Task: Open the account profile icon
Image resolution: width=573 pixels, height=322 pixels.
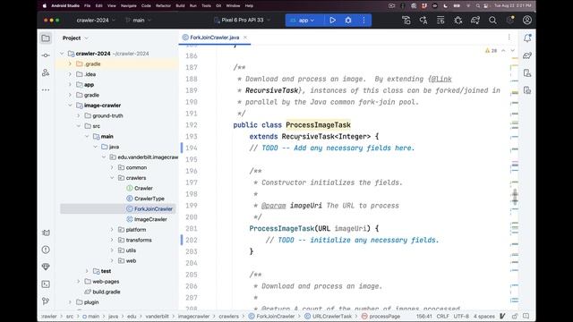Action: click(527, 21)
